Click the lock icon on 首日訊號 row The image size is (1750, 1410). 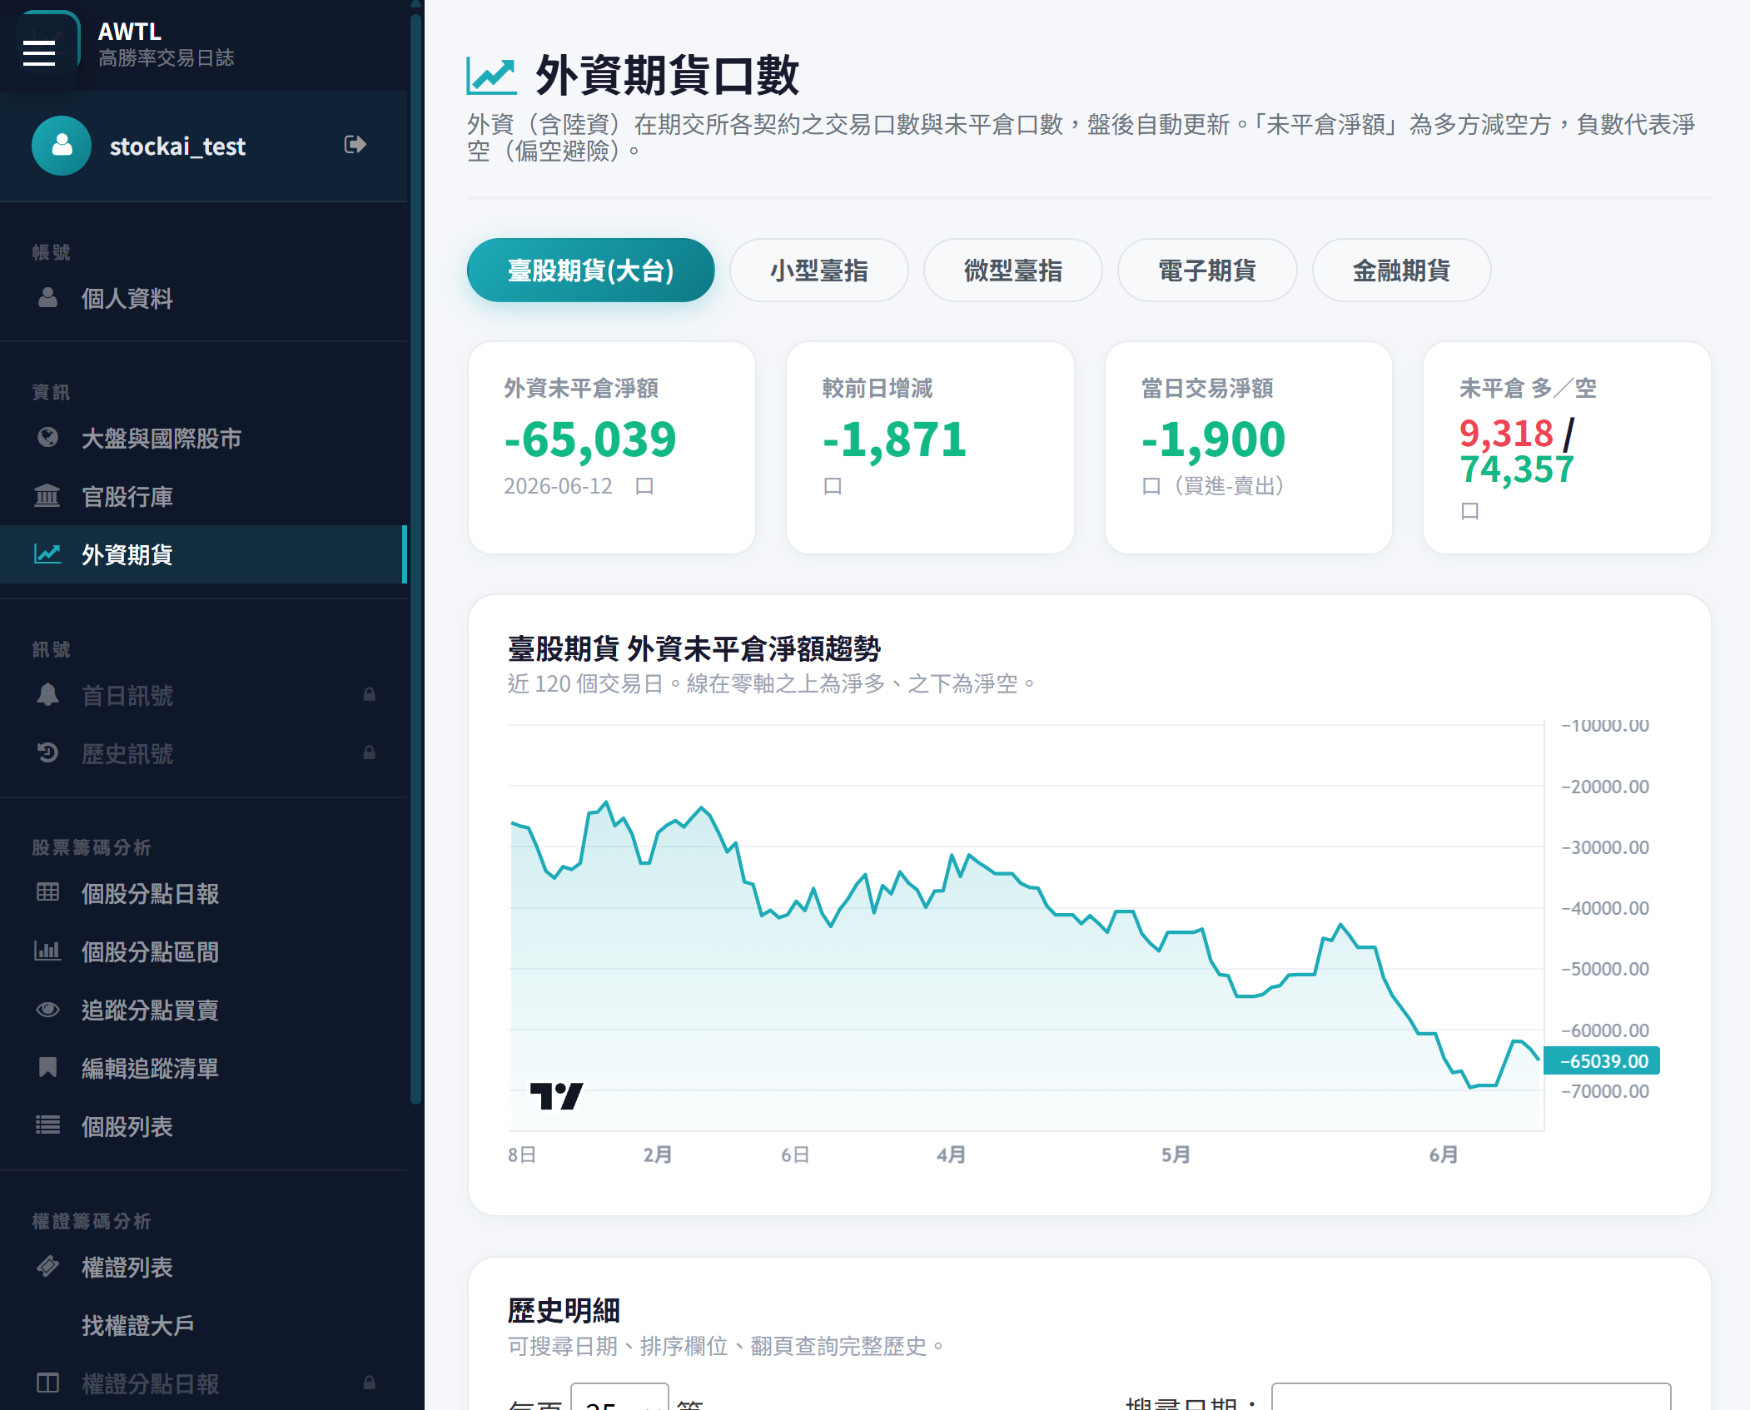(370, 694)
